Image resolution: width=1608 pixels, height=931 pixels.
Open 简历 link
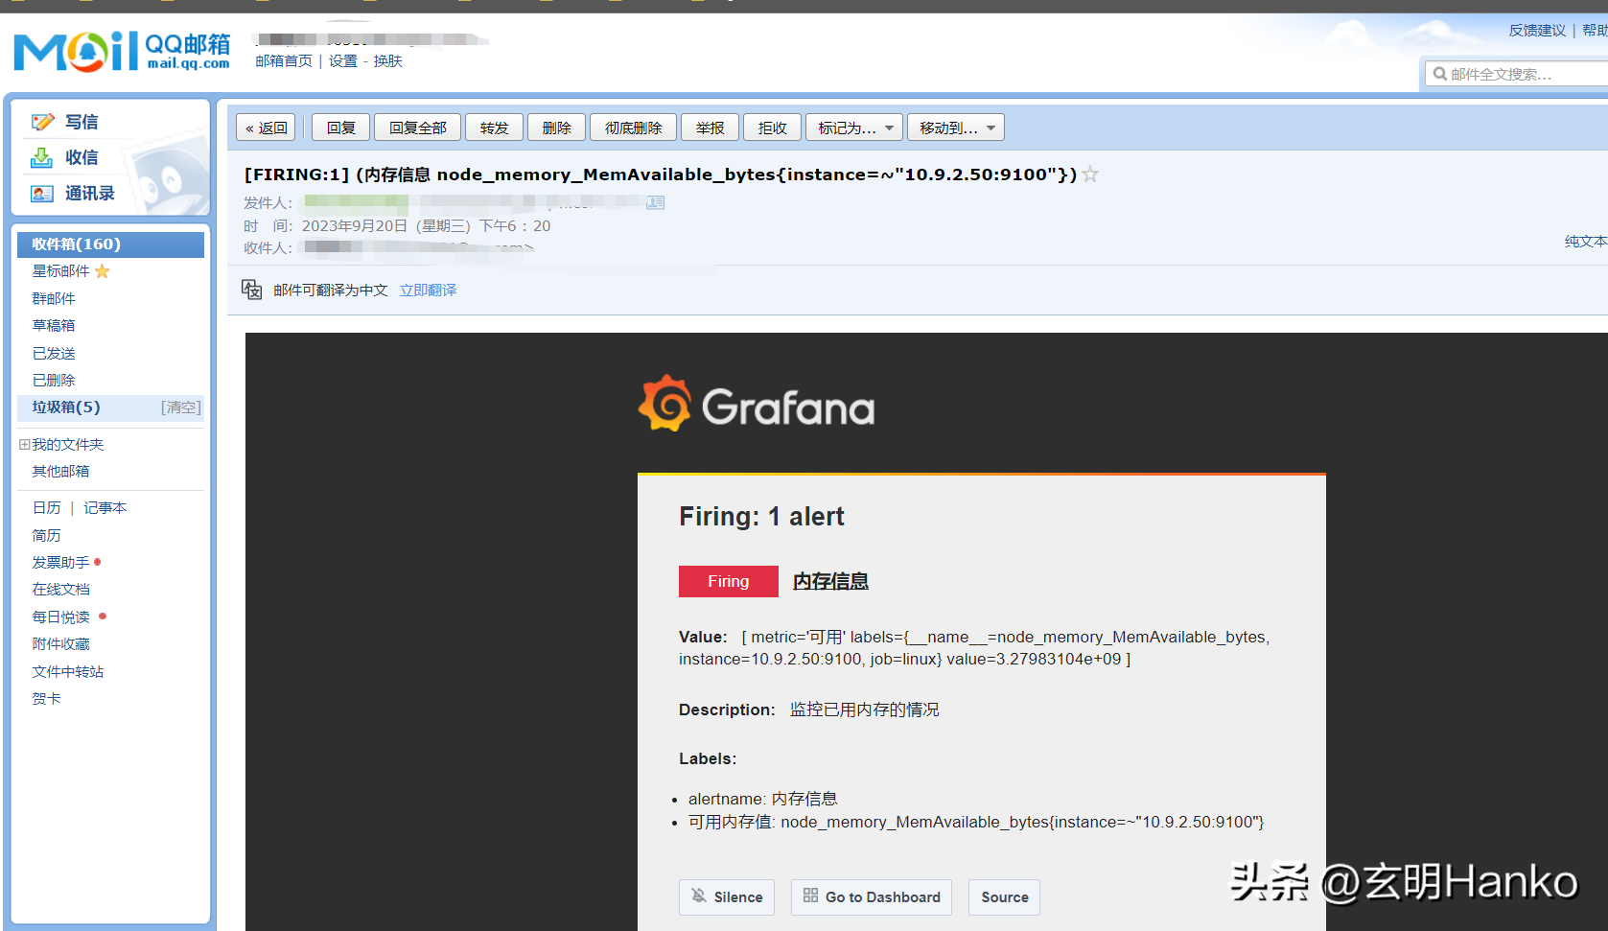click(x=46, y=536)
